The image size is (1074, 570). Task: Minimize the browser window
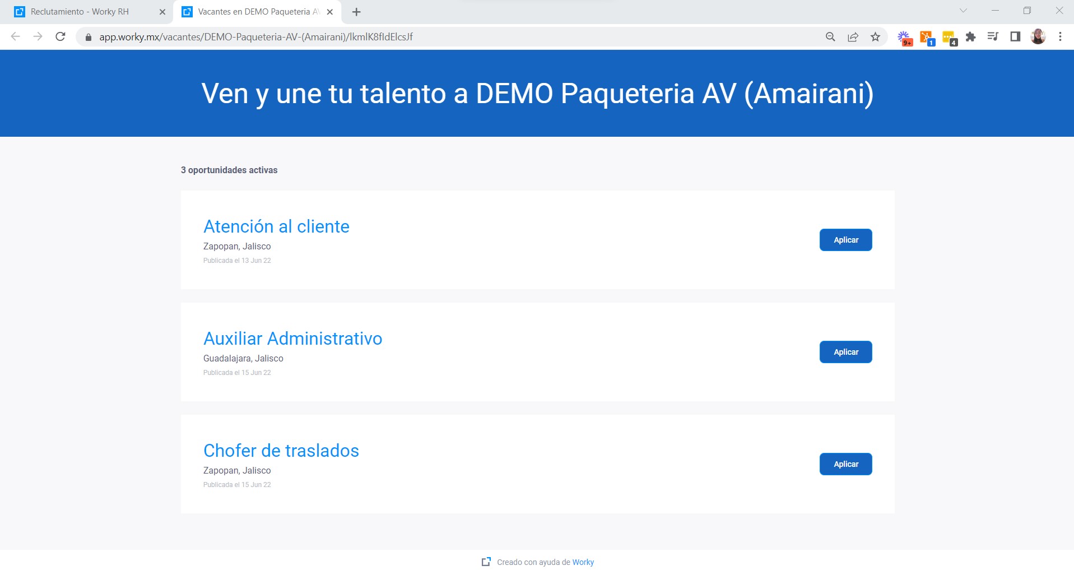(995, 11)
